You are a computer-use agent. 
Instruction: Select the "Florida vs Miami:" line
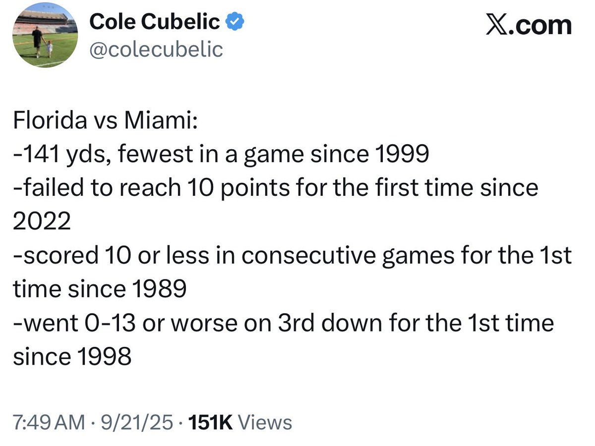[x=105, y=122]
